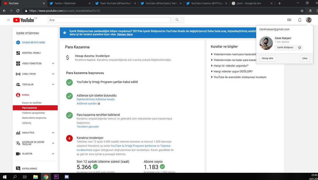
Task: Open Discord from the taskbar
Action: click(x=66, y=177)
